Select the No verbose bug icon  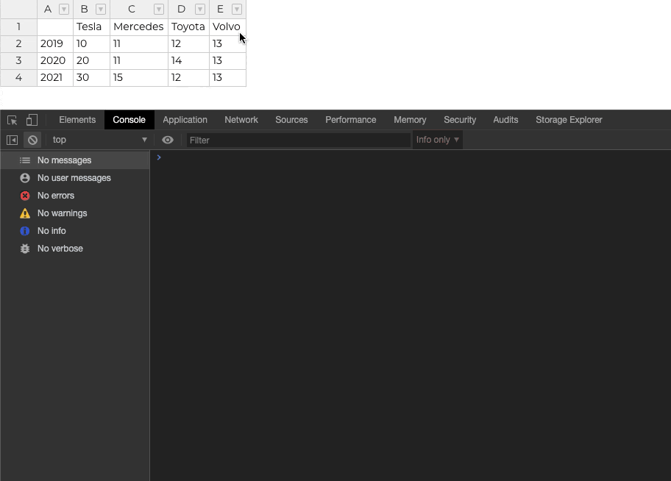[25, 249]
